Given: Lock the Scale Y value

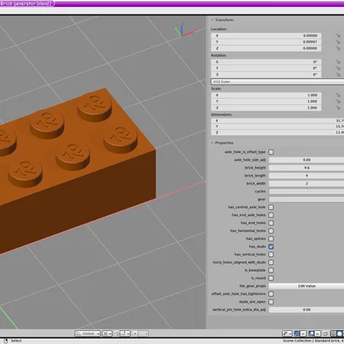Looking at the screenshot, I should [338, 101].
